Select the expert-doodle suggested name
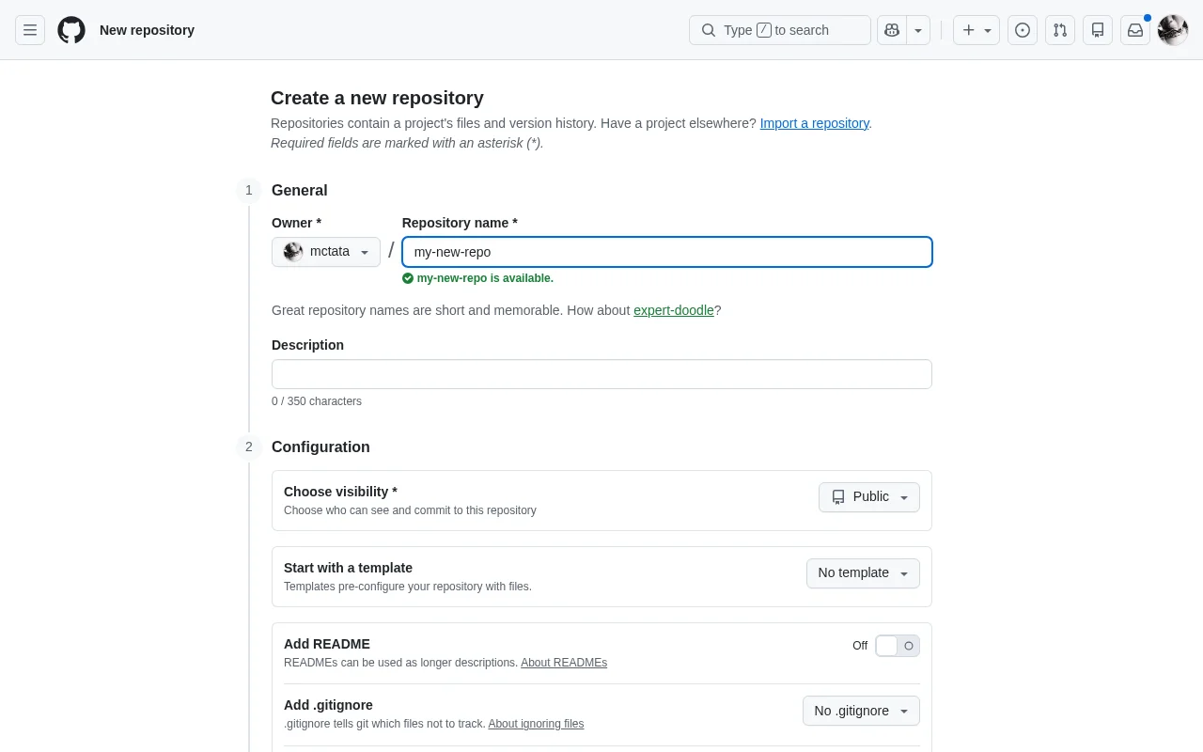This screenshot has height=752, width=1203. 674,310
